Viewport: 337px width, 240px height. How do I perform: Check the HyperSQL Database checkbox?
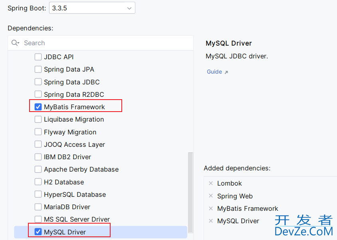coord(38,194)
